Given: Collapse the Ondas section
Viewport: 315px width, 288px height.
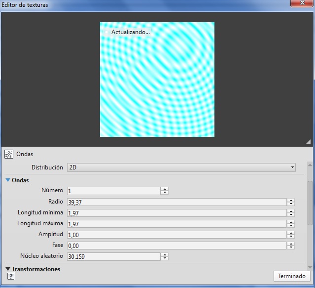Looking at the screenshot, I should coord(8,180).
